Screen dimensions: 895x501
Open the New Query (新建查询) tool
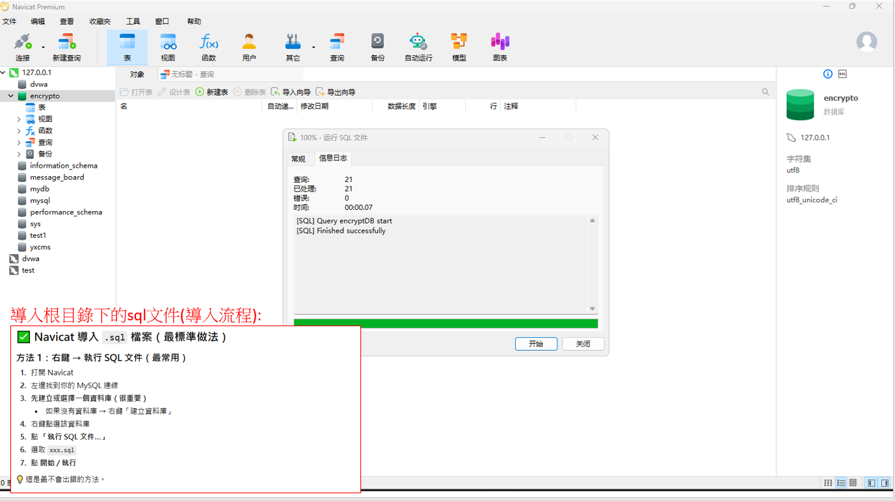point(66,47)
